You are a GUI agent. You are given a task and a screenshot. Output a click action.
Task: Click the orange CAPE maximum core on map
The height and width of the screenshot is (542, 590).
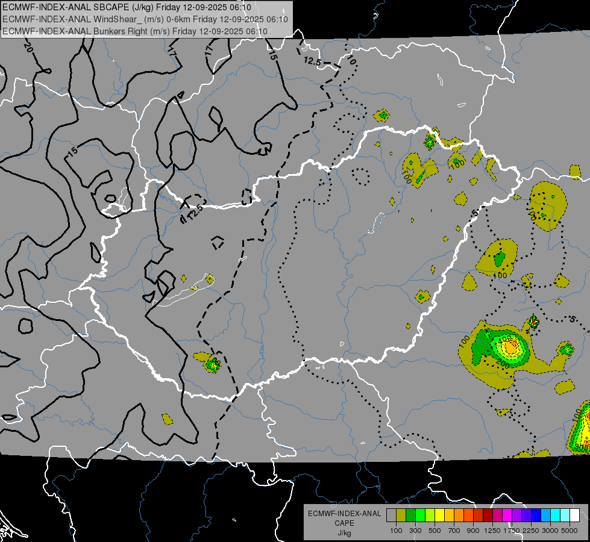(512, 346)
